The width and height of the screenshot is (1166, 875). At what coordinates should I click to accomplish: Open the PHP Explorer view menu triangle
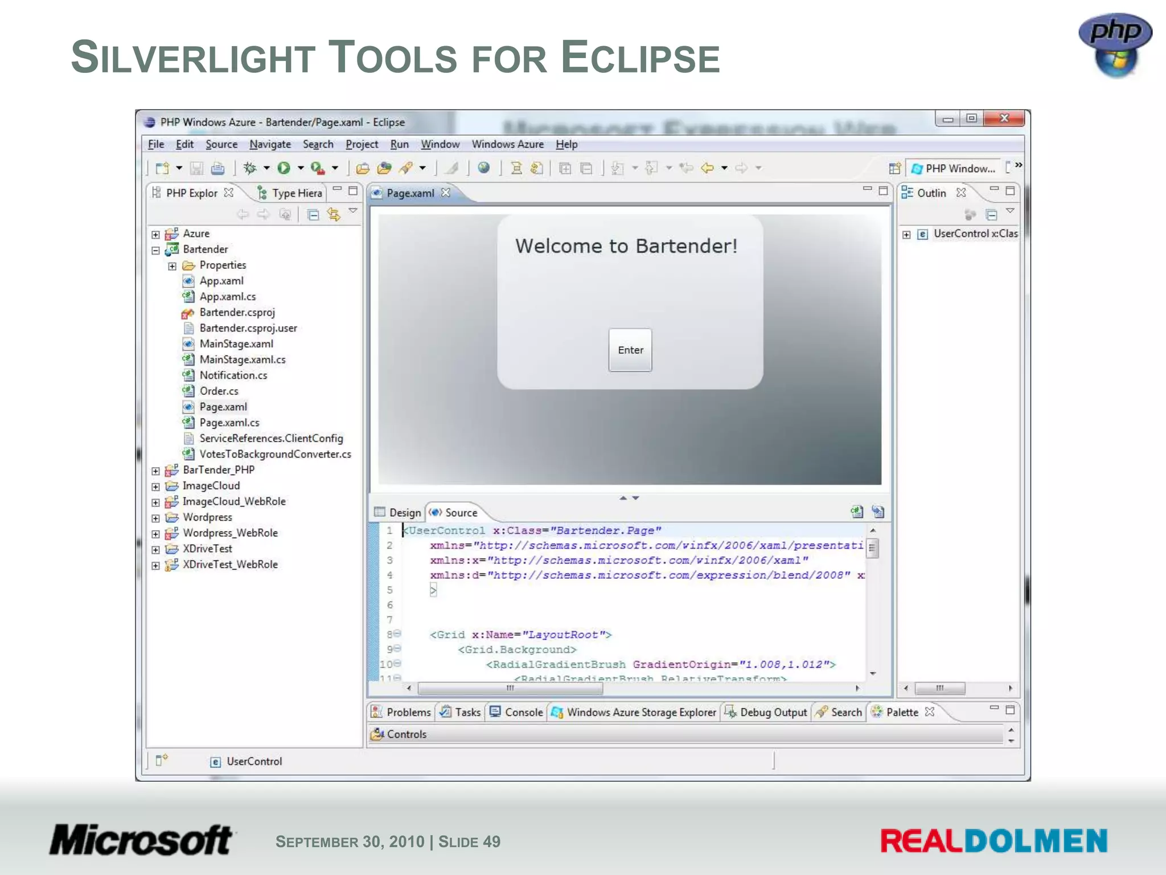click(353, 211)
